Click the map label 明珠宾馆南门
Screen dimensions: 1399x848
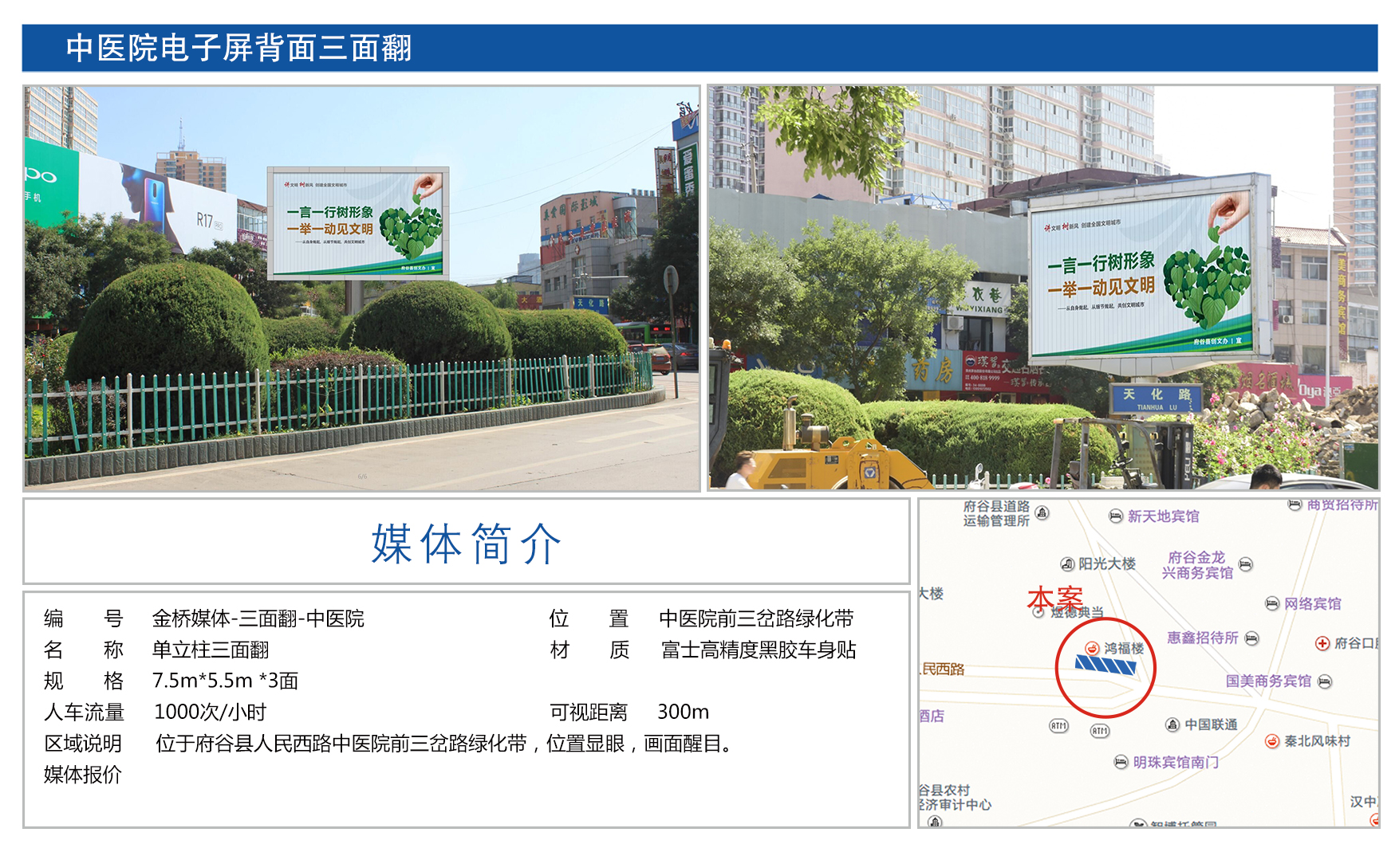point(1176,763)
